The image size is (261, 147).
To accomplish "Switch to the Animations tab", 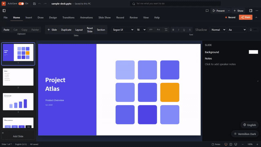I will pos(86,17).
